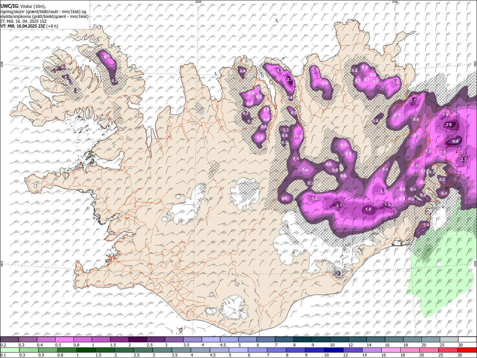
Task: Select the lower scale swatch labeled 6
Action: (257, 350)
